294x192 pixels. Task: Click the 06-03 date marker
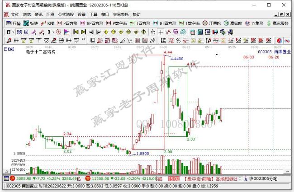(x=249, y=57)
